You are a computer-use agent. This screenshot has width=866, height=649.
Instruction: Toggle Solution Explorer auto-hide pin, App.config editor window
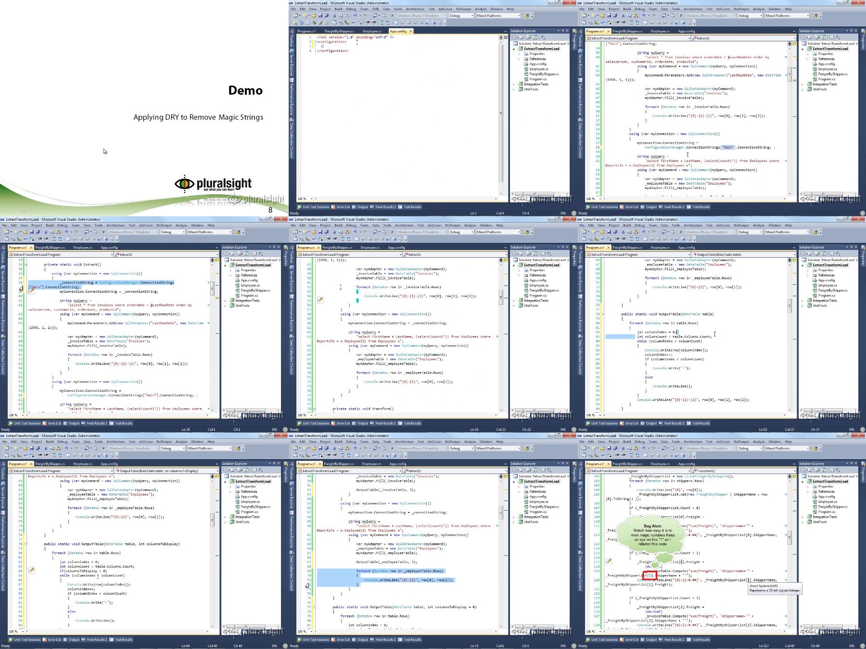click(x=563, y=31)
